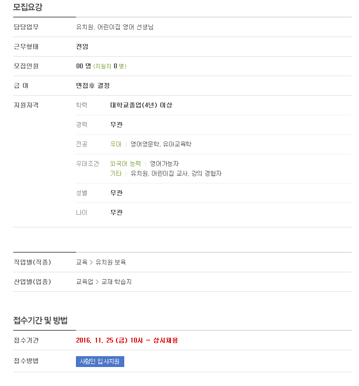359x386 pixels.
Task: Click the green 기타 preferred condition label
Action: pyautogui.click(x=116, y=174)
